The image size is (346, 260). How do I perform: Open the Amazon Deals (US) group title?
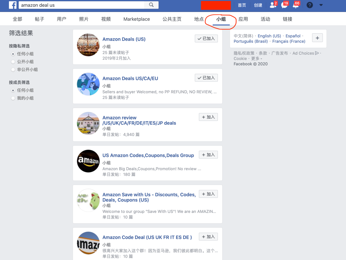[x=124, y=39]
